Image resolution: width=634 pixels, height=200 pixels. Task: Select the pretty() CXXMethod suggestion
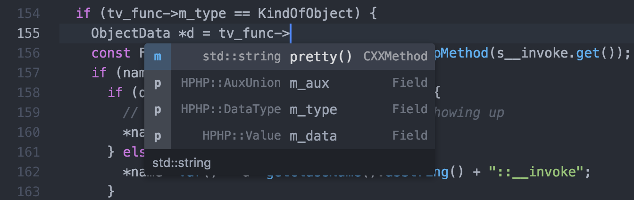tap(290, 57)
